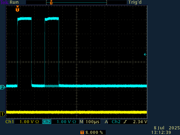The height and width of the screenshot is (135, 180).
Task: Toggle the Ch1 channel label
Action: (10, 122)
